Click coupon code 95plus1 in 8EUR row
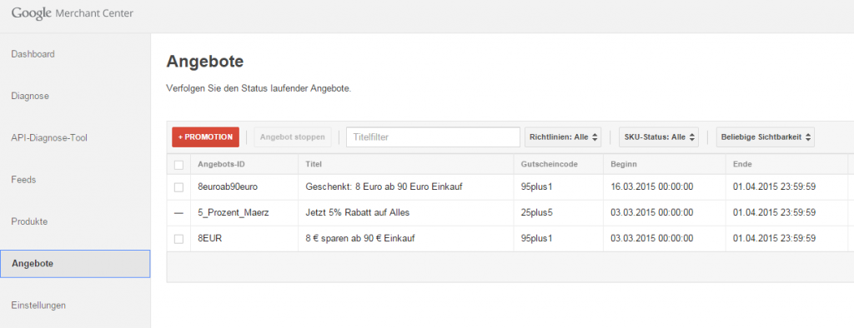This screenshot has width=854, height=328. click(x=537, y=238)
